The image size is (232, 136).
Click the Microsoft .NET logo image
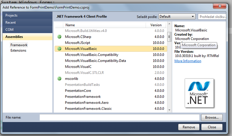199,93
